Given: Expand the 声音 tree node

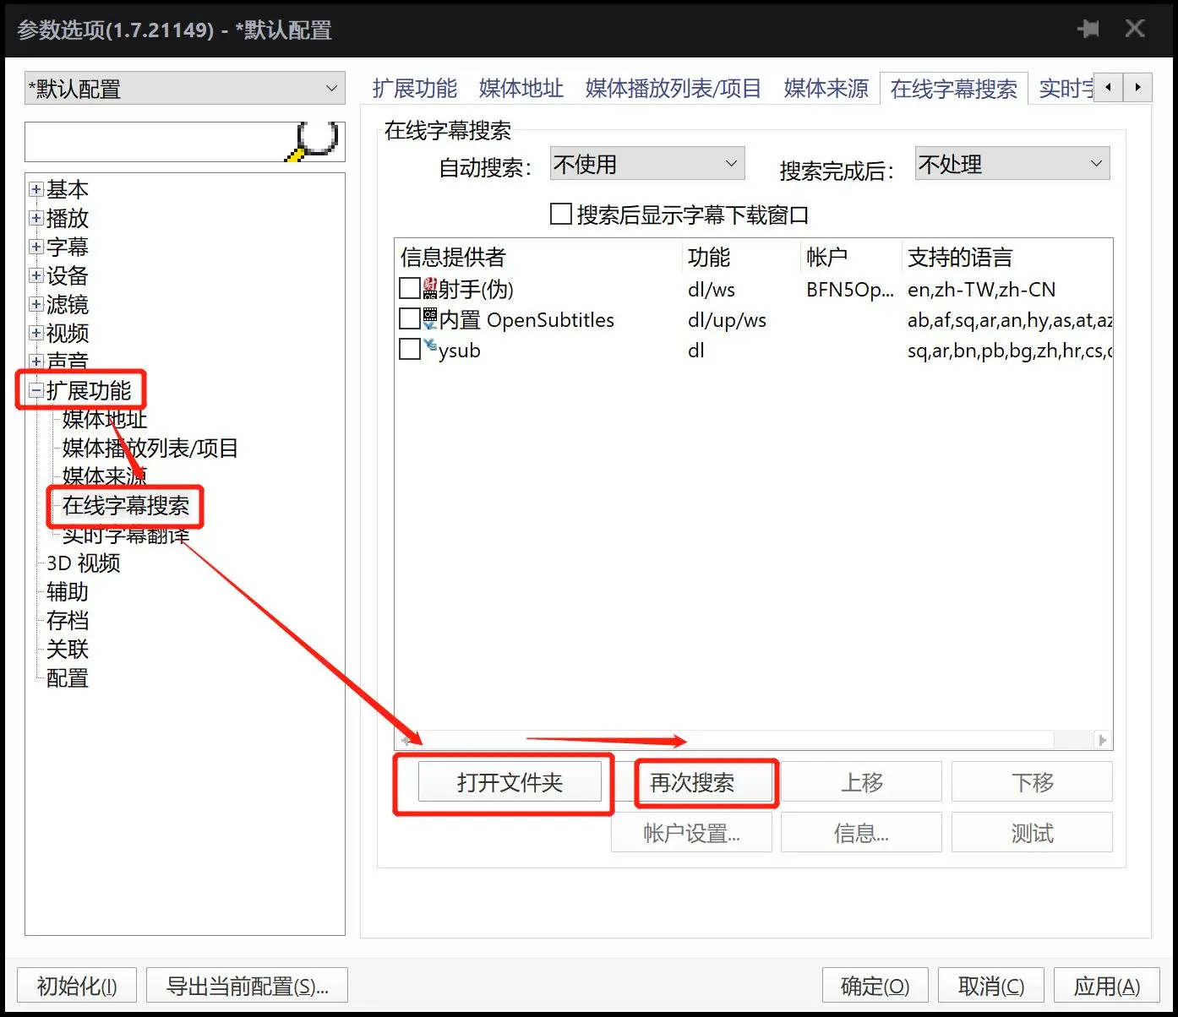Looking at the screenshot, I should [x=36, y=362].
